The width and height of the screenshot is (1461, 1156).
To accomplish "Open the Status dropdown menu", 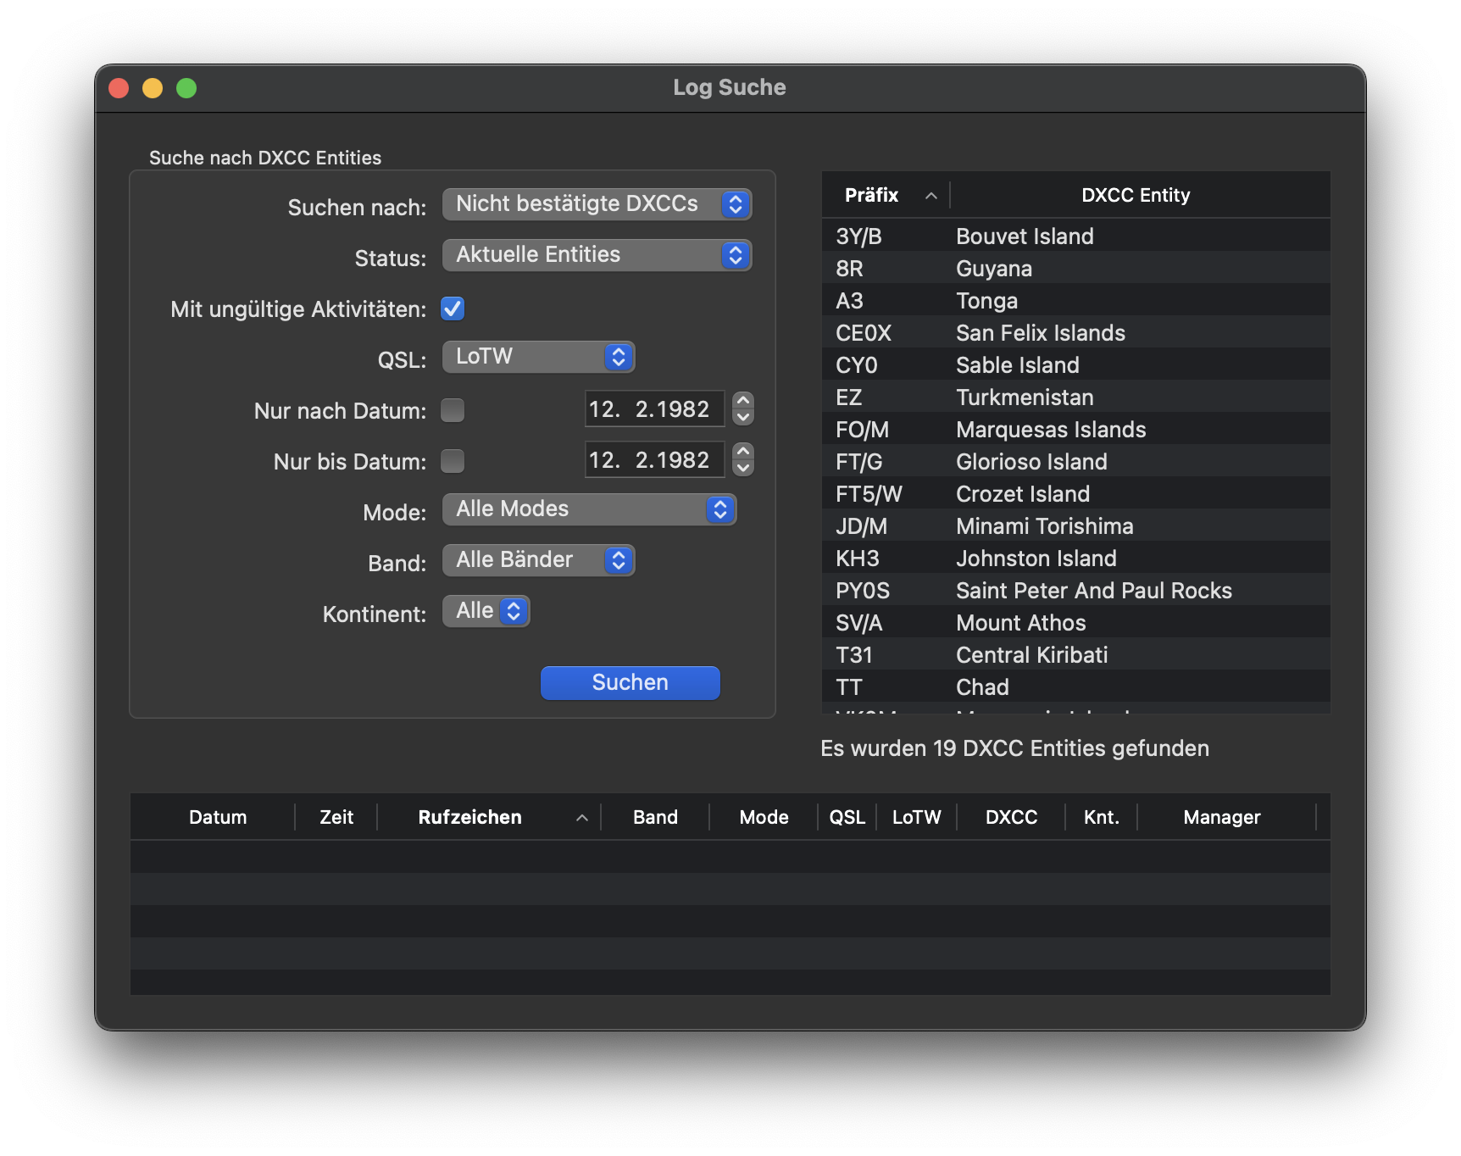I will [x=597, y=255].
